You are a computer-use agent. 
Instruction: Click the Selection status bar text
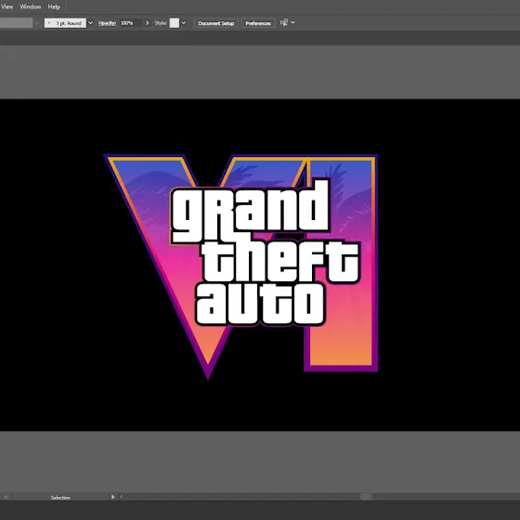coord(60,498)
